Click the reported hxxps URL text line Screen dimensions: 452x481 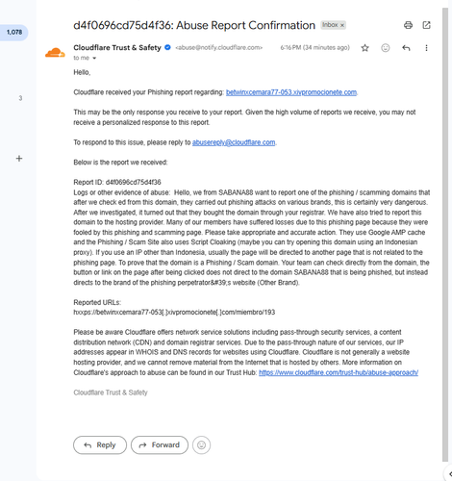[174, 313]
